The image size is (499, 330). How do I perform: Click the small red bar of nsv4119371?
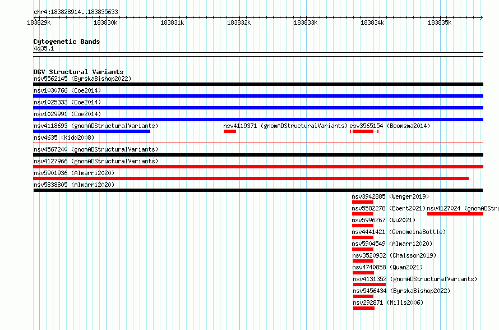click(x=230, y=131)
